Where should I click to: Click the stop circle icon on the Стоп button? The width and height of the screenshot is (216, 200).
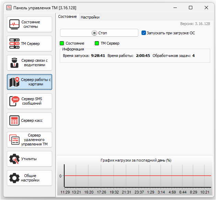[94, 33]
